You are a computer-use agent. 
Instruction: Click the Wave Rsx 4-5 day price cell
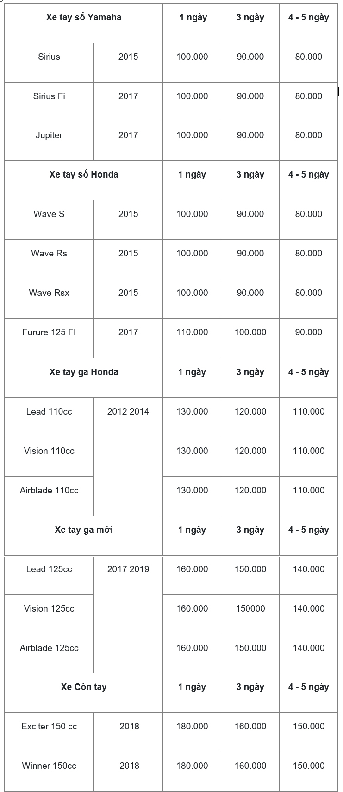click(x=308, y=299)
